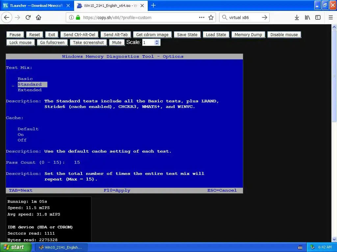Click the Reset button
Viewport: 337px width, 252px height.
tap(35, 35)
